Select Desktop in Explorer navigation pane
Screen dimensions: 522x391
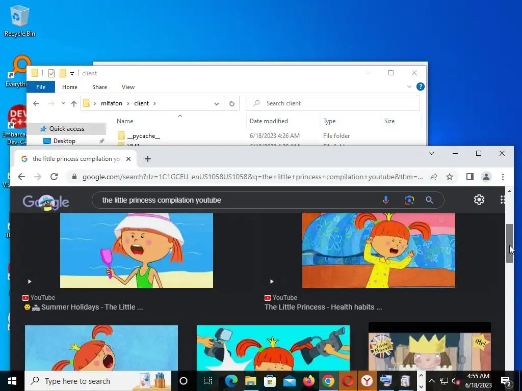pyautogui.click(x=64, y=141)
